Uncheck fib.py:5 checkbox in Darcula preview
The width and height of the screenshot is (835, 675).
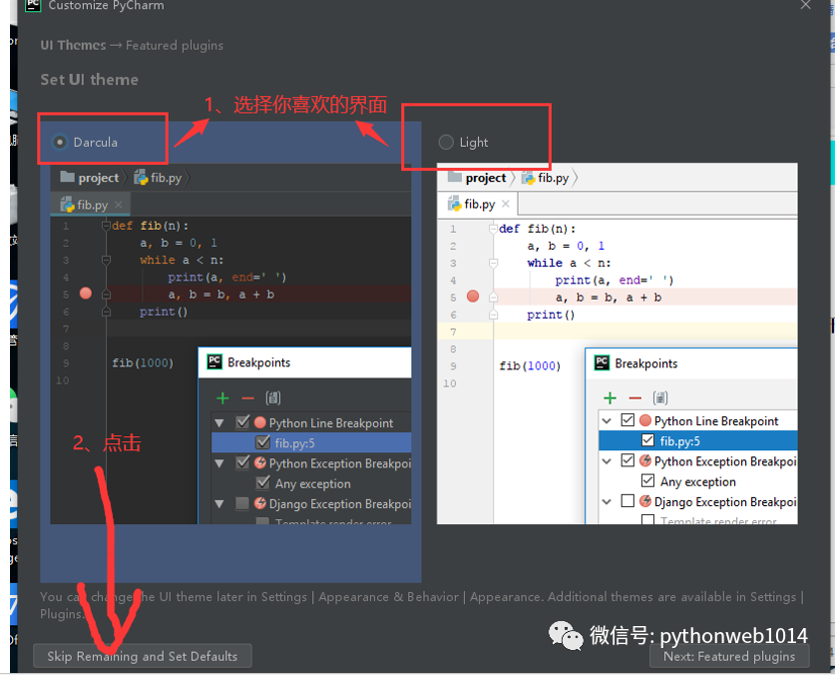(x=263, y=442)
